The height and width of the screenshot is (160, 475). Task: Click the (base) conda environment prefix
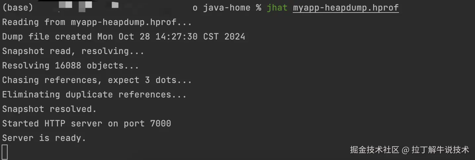18,8
